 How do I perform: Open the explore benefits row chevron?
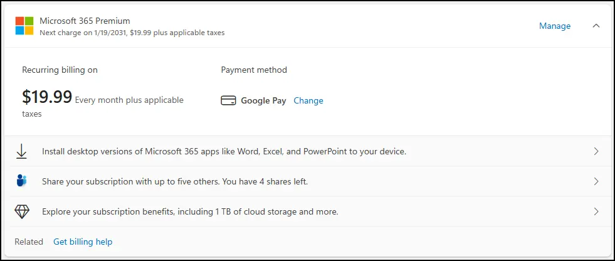(596, 211)
